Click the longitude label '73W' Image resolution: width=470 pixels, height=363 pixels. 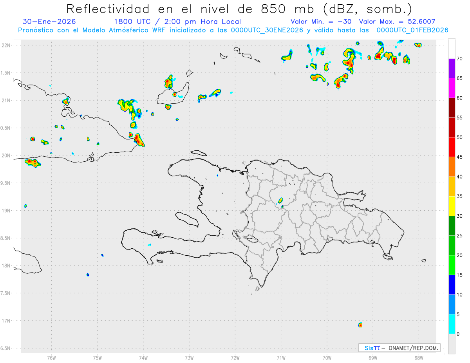click(x=189, y=358)
